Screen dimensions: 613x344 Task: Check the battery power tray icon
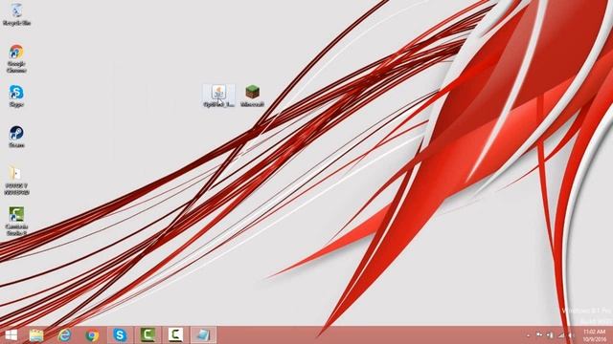(x=550, y=335)
